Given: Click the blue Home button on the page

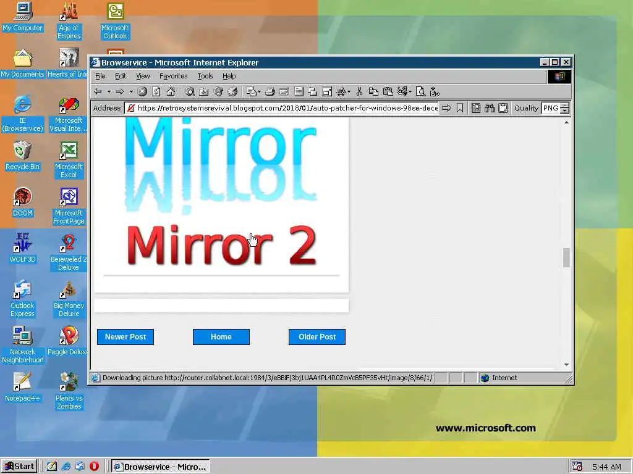Looking at the screenshot, I should 221,337.
